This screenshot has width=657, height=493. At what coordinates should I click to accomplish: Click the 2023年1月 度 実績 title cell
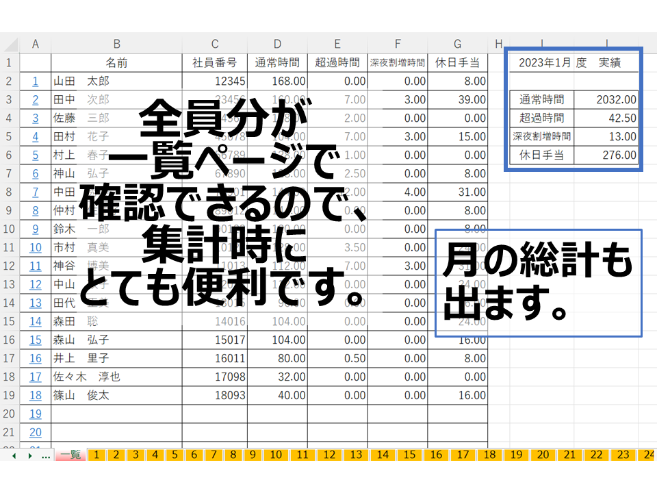pos(574,63)
